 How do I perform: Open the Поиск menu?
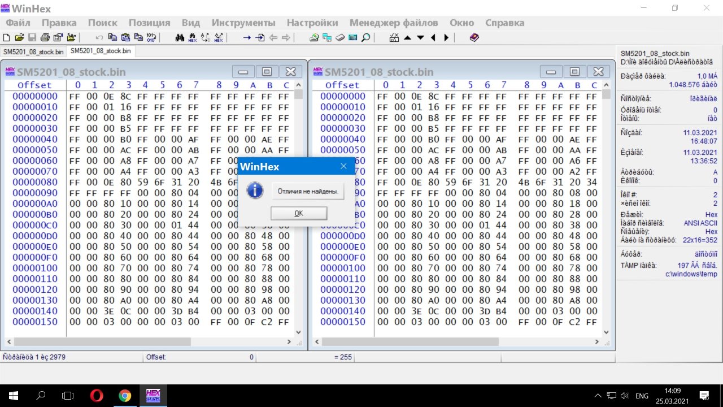(x=102, y=23)
